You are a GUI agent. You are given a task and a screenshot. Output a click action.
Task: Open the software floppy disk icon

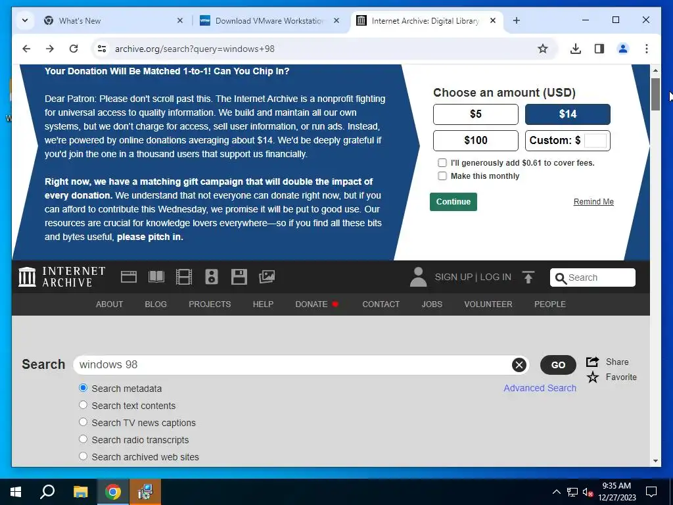pyautogui.click(x=239, y=277)
